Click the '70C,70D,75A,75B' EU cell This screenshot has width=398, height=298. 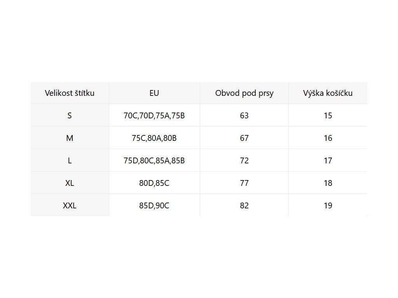(x=154, y=116)
